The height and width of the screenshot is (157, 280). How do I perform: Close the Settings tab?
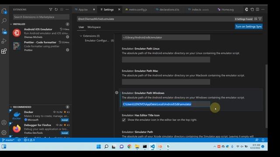pyautogui.click(x=119, y=10)
